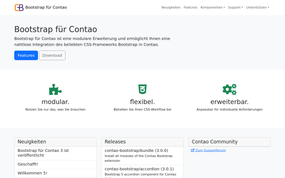Click the Releases card header
285x178 pixels.
pyautogui.click(x=142, y=142)
